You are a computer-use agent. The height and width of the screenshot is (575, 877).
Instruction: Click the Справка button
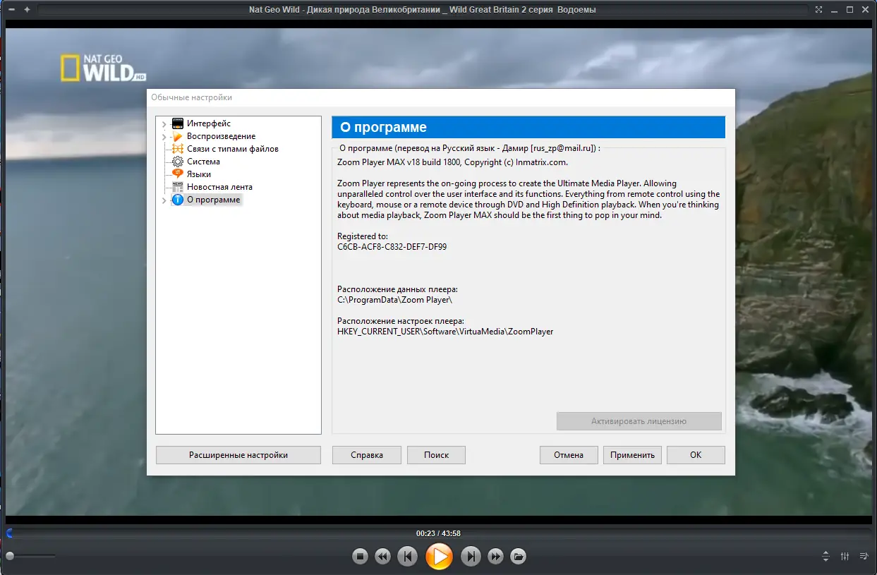367,455
